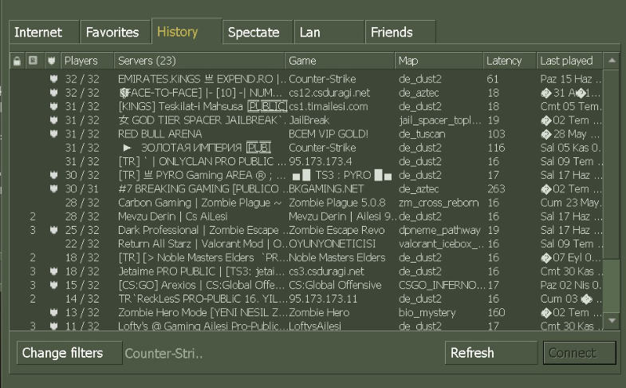This screenshot has width=626, height=388.
Task: Open the Favorites tab
Action: pyautogui.click(x=115, y=32)
